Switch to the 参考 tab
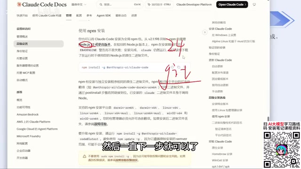Viewport: 301px width, 169px height. click(89, 15)
